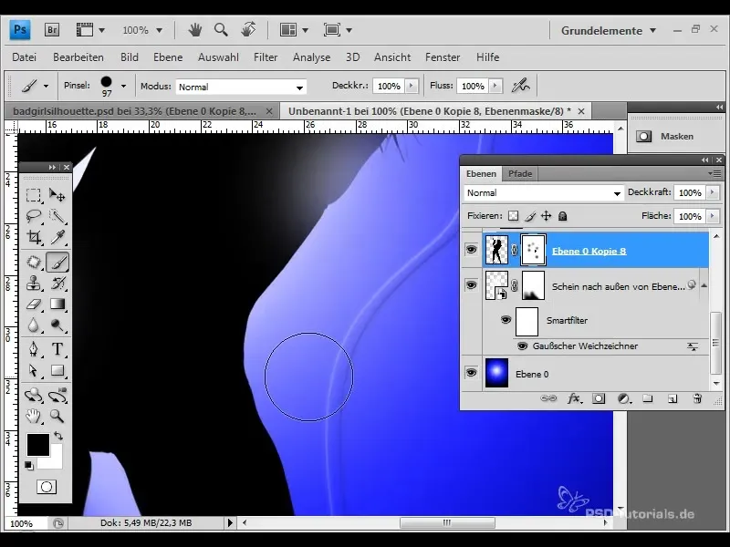Screen dimensions: 730x547
Task: Add a layer style with fx button
Action: [574, 398]
